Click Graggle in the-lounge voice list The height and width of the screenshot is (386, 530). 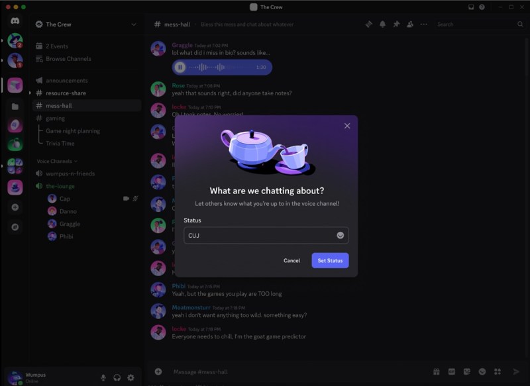coord(64,224)
